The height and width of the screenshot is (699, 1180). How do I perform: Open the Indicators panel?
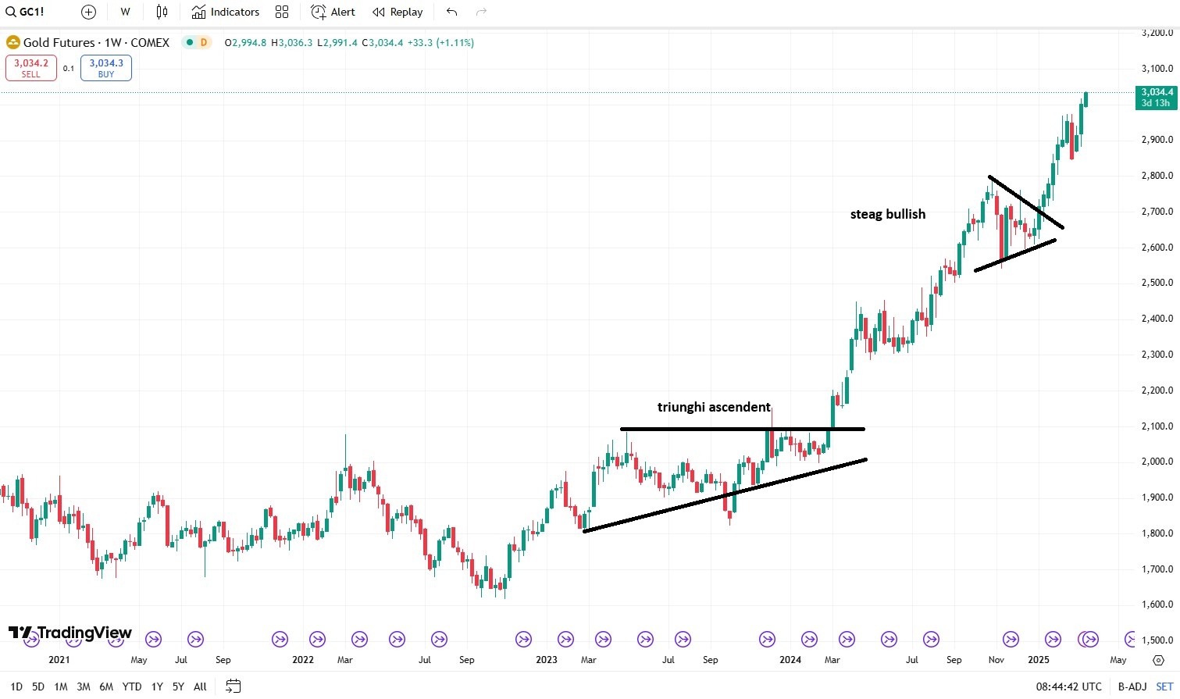pos(226,12)
